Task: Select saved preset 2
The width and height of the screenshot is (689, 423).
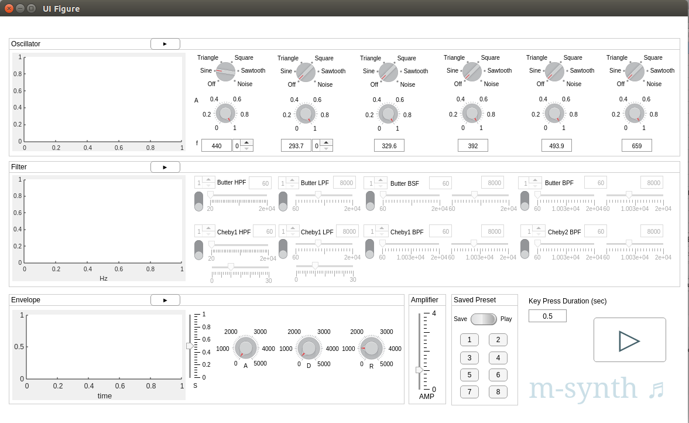Action: coord(498,340)
